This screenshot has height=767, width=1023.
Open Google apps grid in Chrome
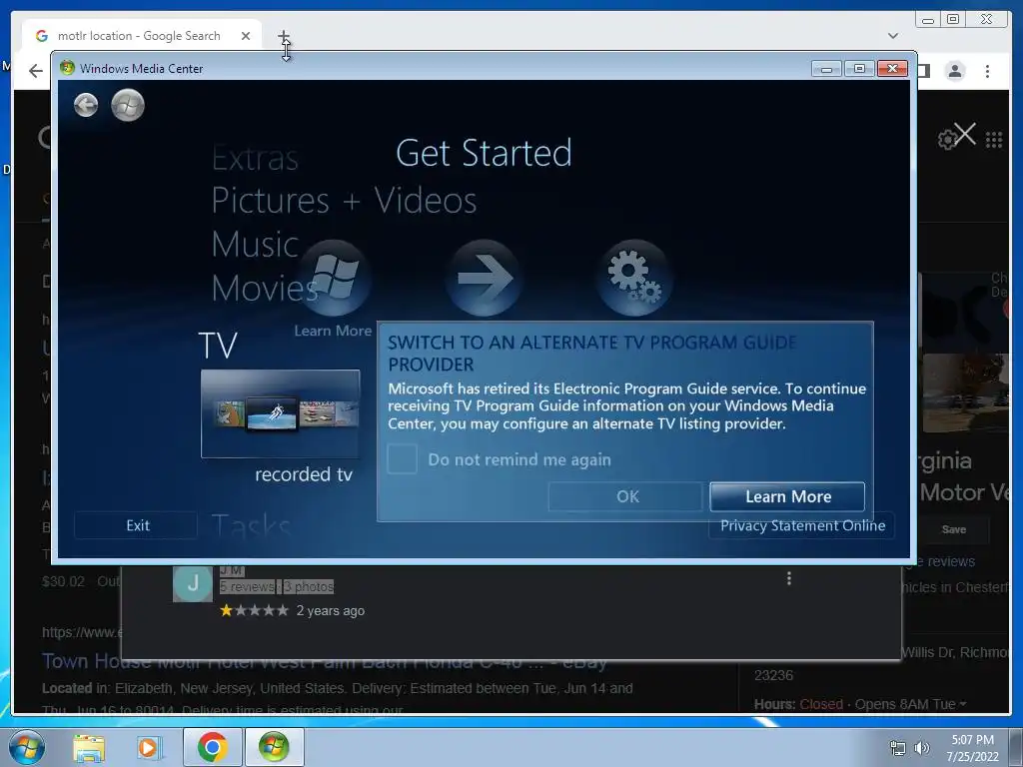(x=994, y=140)
